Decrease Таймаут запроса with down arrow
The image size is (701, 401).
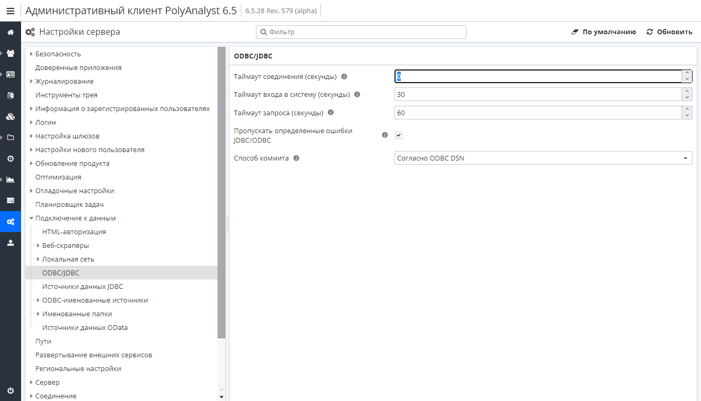tap(687, 115)
